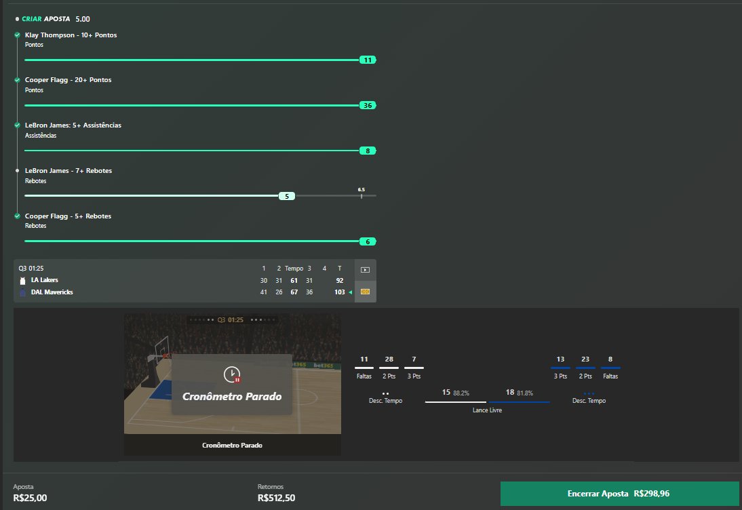Screen dimensions: 742x510
Task: Click LeBron James - 7+ Rebotes selection title
Action: 69,171
